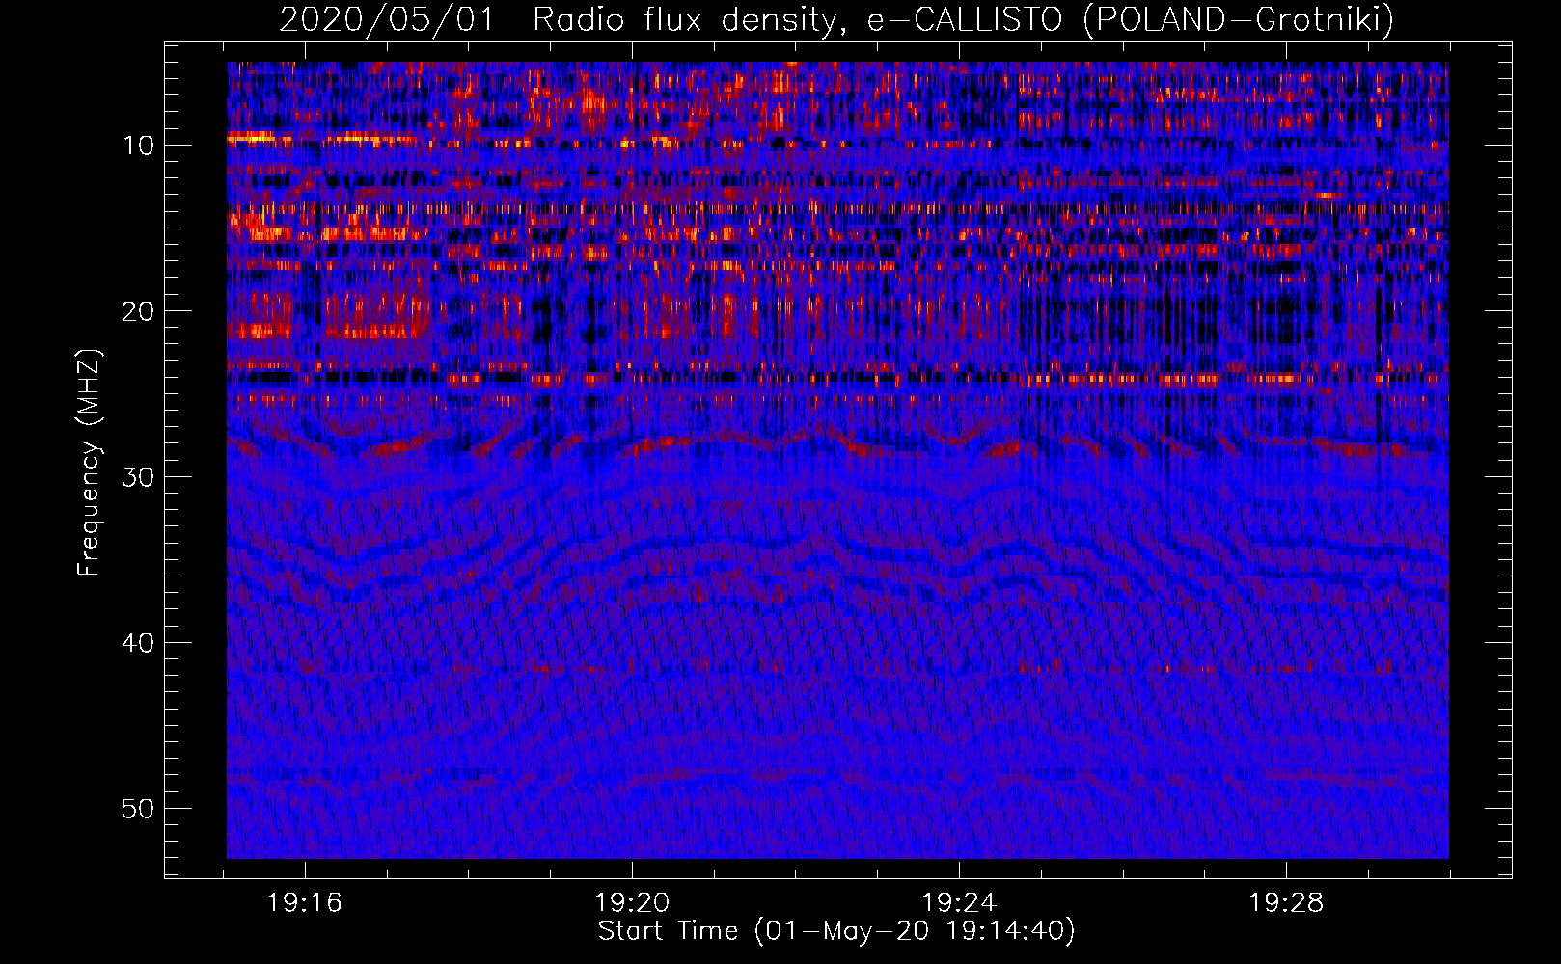Image resolution: width=1561 pixels, height=964 pixels.
Task: Click the 19:16 time axis label
Action: pos(305,903)
